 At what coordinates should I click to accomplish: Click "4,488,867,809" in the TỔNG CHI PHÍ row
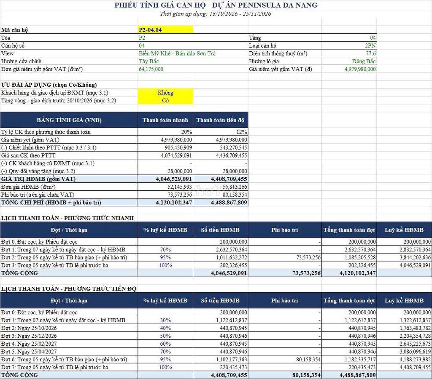coord(229,203)
